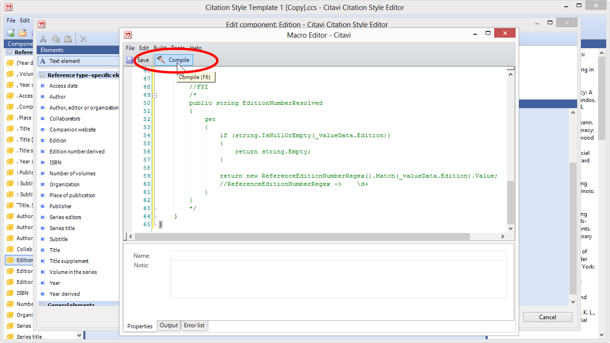The height and width of the screenshot is (343, 610).
Task: Click the Cut scissors icon in Edit component window
Action: tap(43, 39)
